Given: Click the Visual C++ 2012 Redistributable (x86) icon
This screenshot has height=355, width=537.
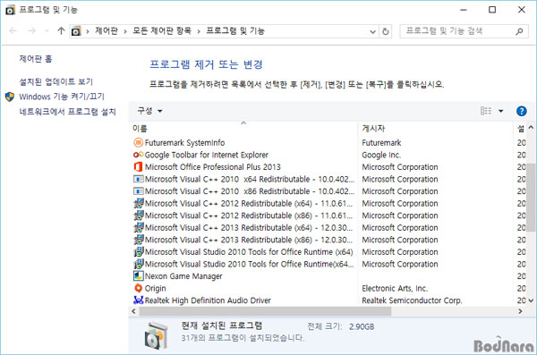Looking at the screenshot, I should [x=138, y=216].
